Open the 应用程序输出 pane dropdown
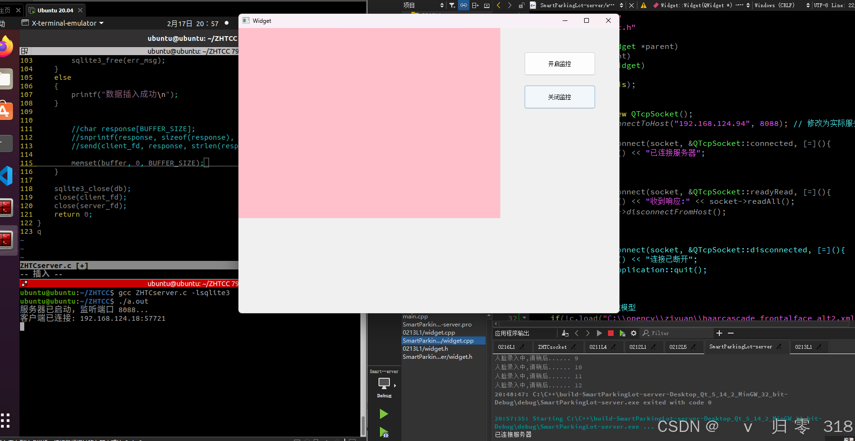 512,333
